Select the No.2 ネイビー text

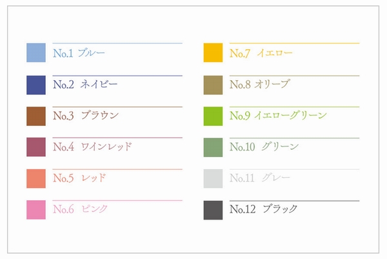[x=85, y=85]
